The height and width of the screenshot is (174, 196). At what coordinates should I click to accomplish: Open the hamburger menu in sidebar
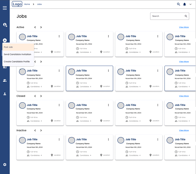point(5,8)
